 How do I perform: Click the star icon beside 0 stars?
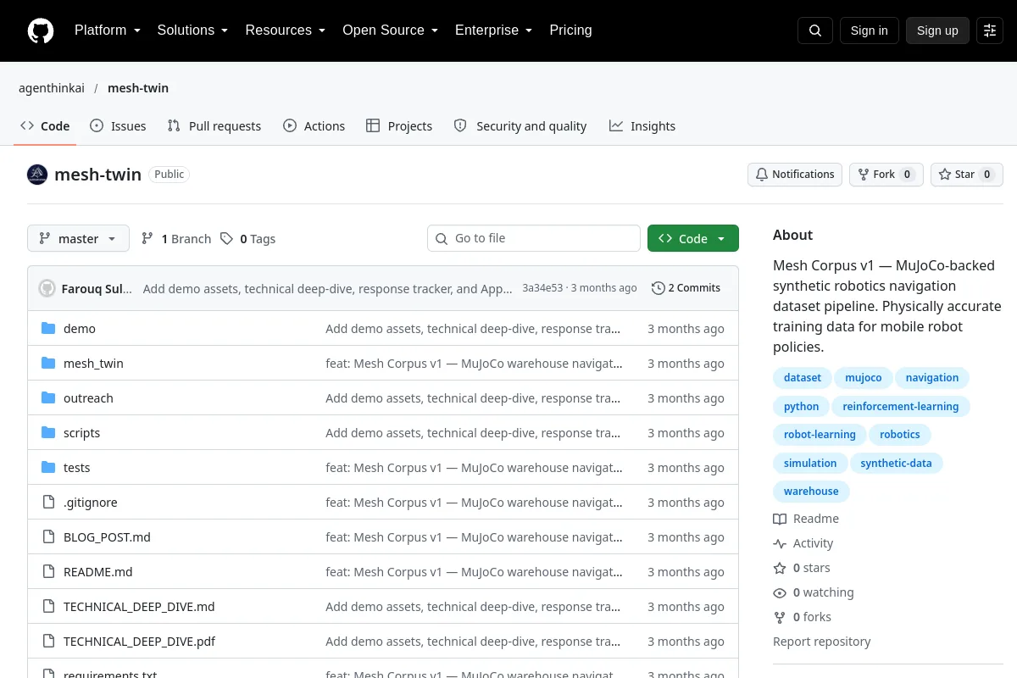pyautogui.click(x=780, y=568)
